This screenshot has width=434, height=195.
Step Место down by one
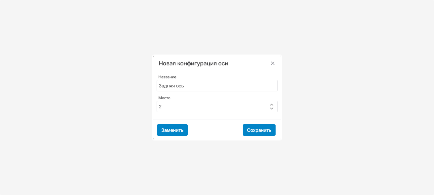pos(272,108)
